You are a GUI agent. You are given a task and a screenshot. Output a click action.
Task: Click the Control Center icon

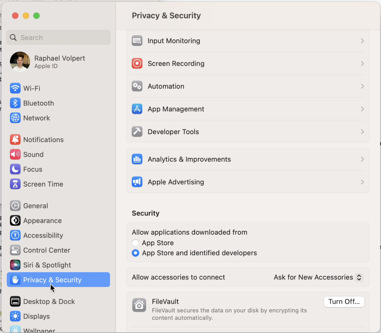(15, 250)
